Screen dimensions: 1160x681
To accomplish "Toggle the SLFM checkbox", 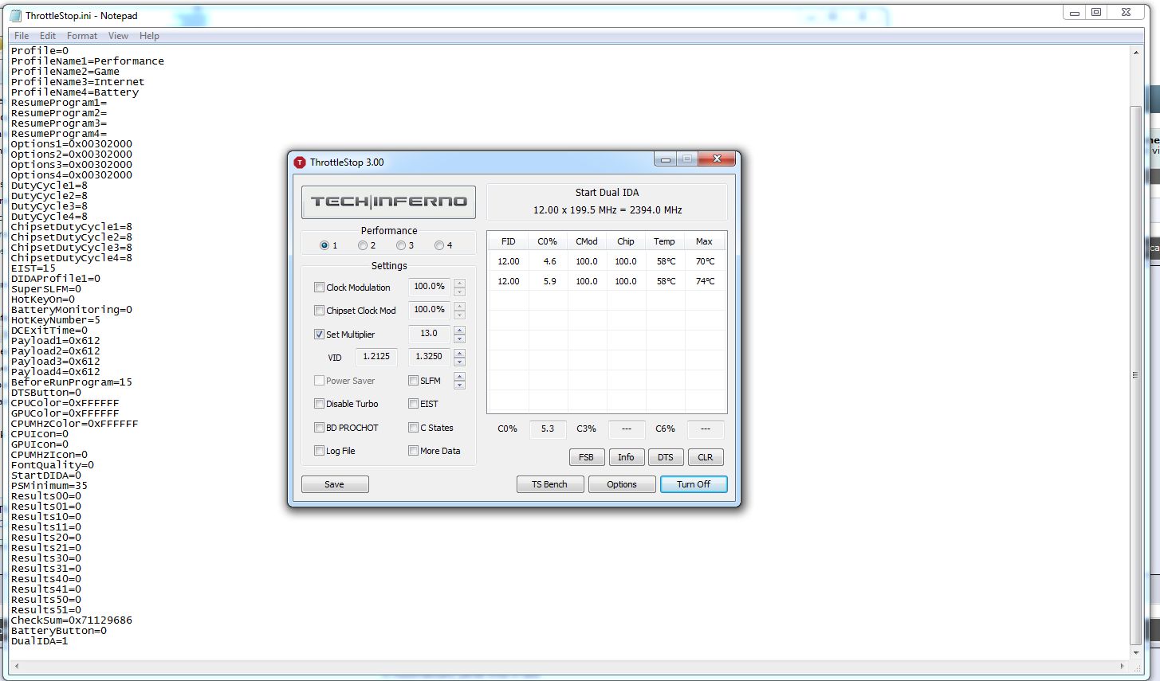I will [x=413, y=381].
